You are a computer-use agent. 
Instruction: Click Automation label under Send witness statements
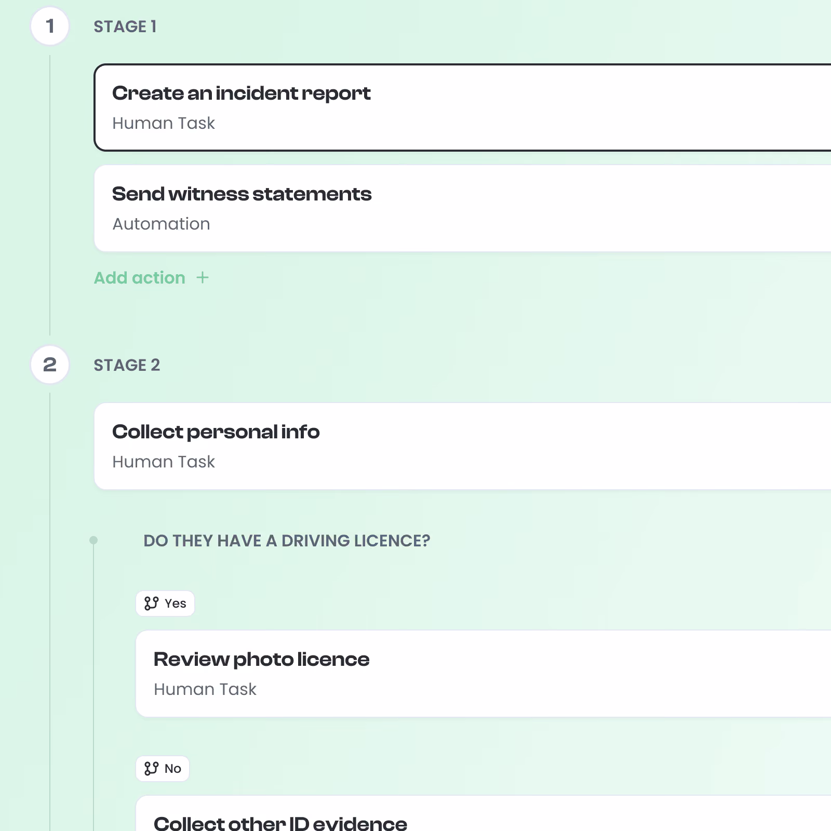(162, 224)
